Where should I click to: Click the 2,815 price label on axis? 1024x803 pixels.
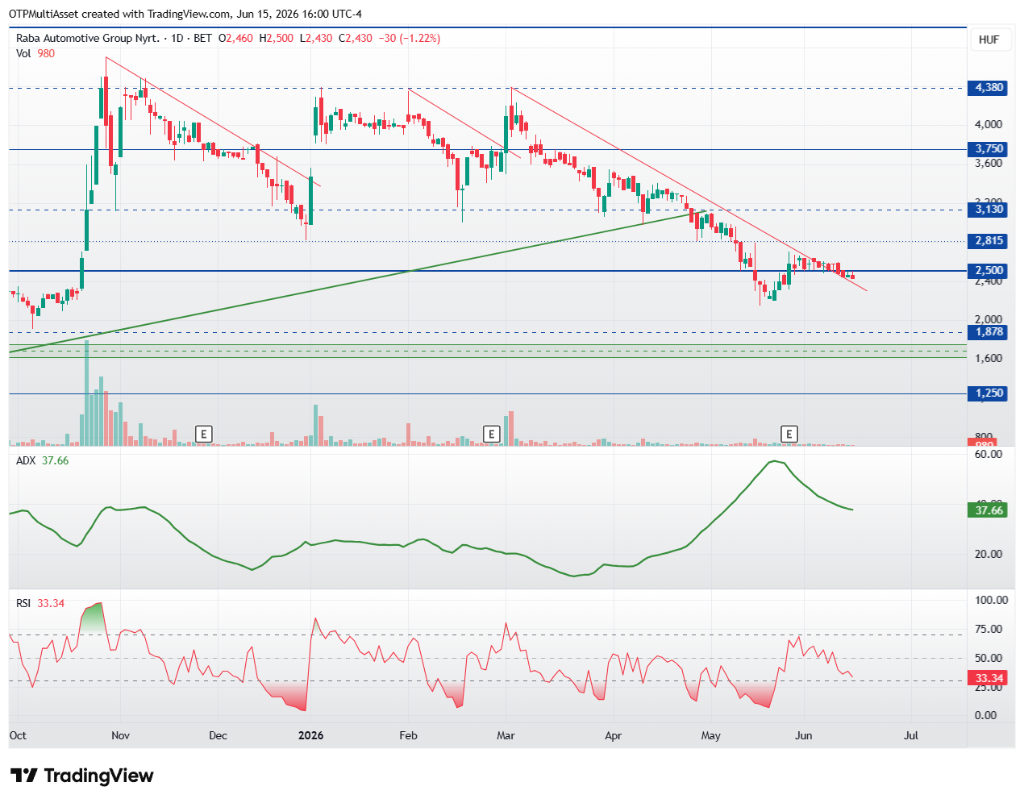[988, 241]
